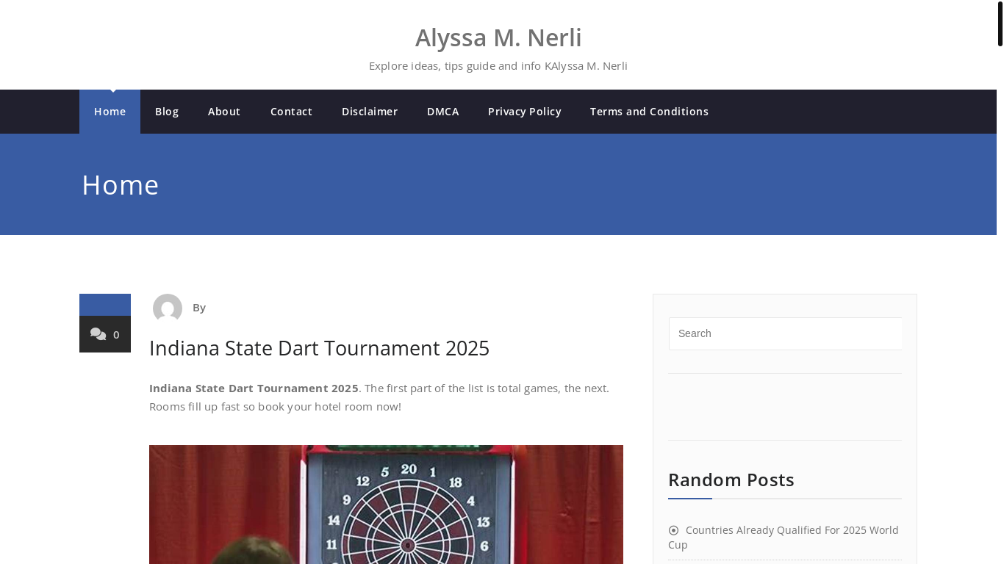
Task: Open the Privacy Policy page
Action: pyautogui.click(x=524, y=112)
